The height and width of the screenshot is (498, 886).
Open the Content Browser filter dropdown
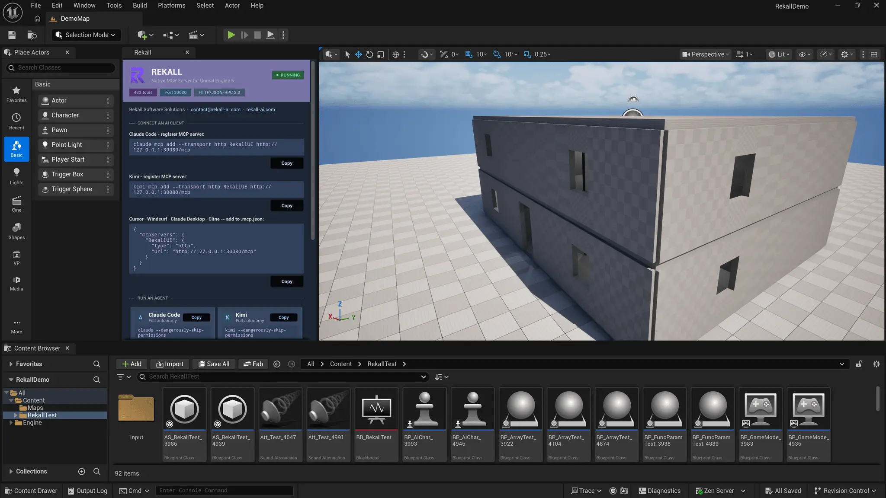124,377
